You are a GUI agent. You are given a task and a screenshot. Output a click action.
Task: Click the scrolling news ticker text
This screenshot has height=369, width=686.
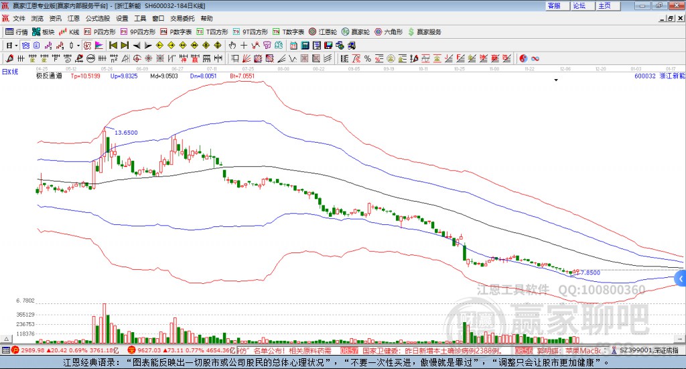(420, 350)
